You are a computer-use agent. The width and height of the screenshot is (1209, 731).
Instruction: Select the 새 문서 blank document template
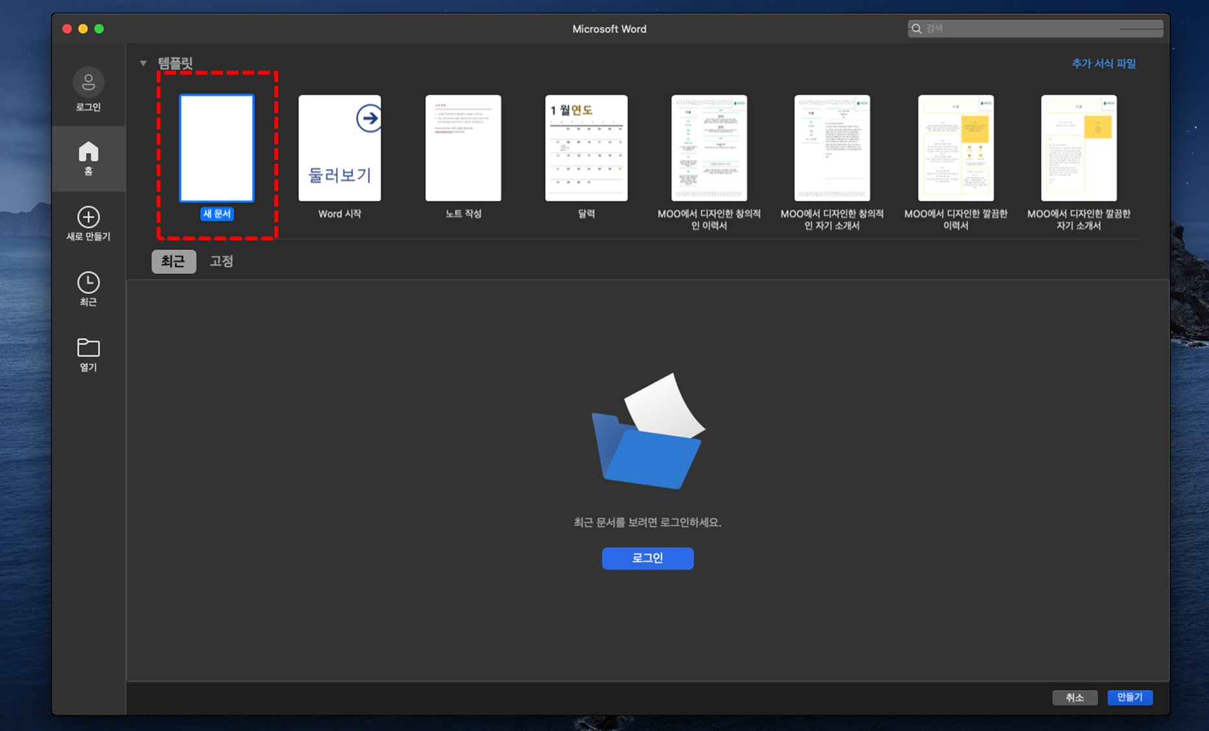pyautogui.click(x=216, y=148)
